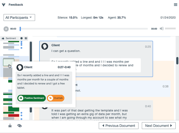The height and width of the screenshot is (133, 179).
Task: Click the Silence: 15.0% statistic
Action: pos(67,18)
